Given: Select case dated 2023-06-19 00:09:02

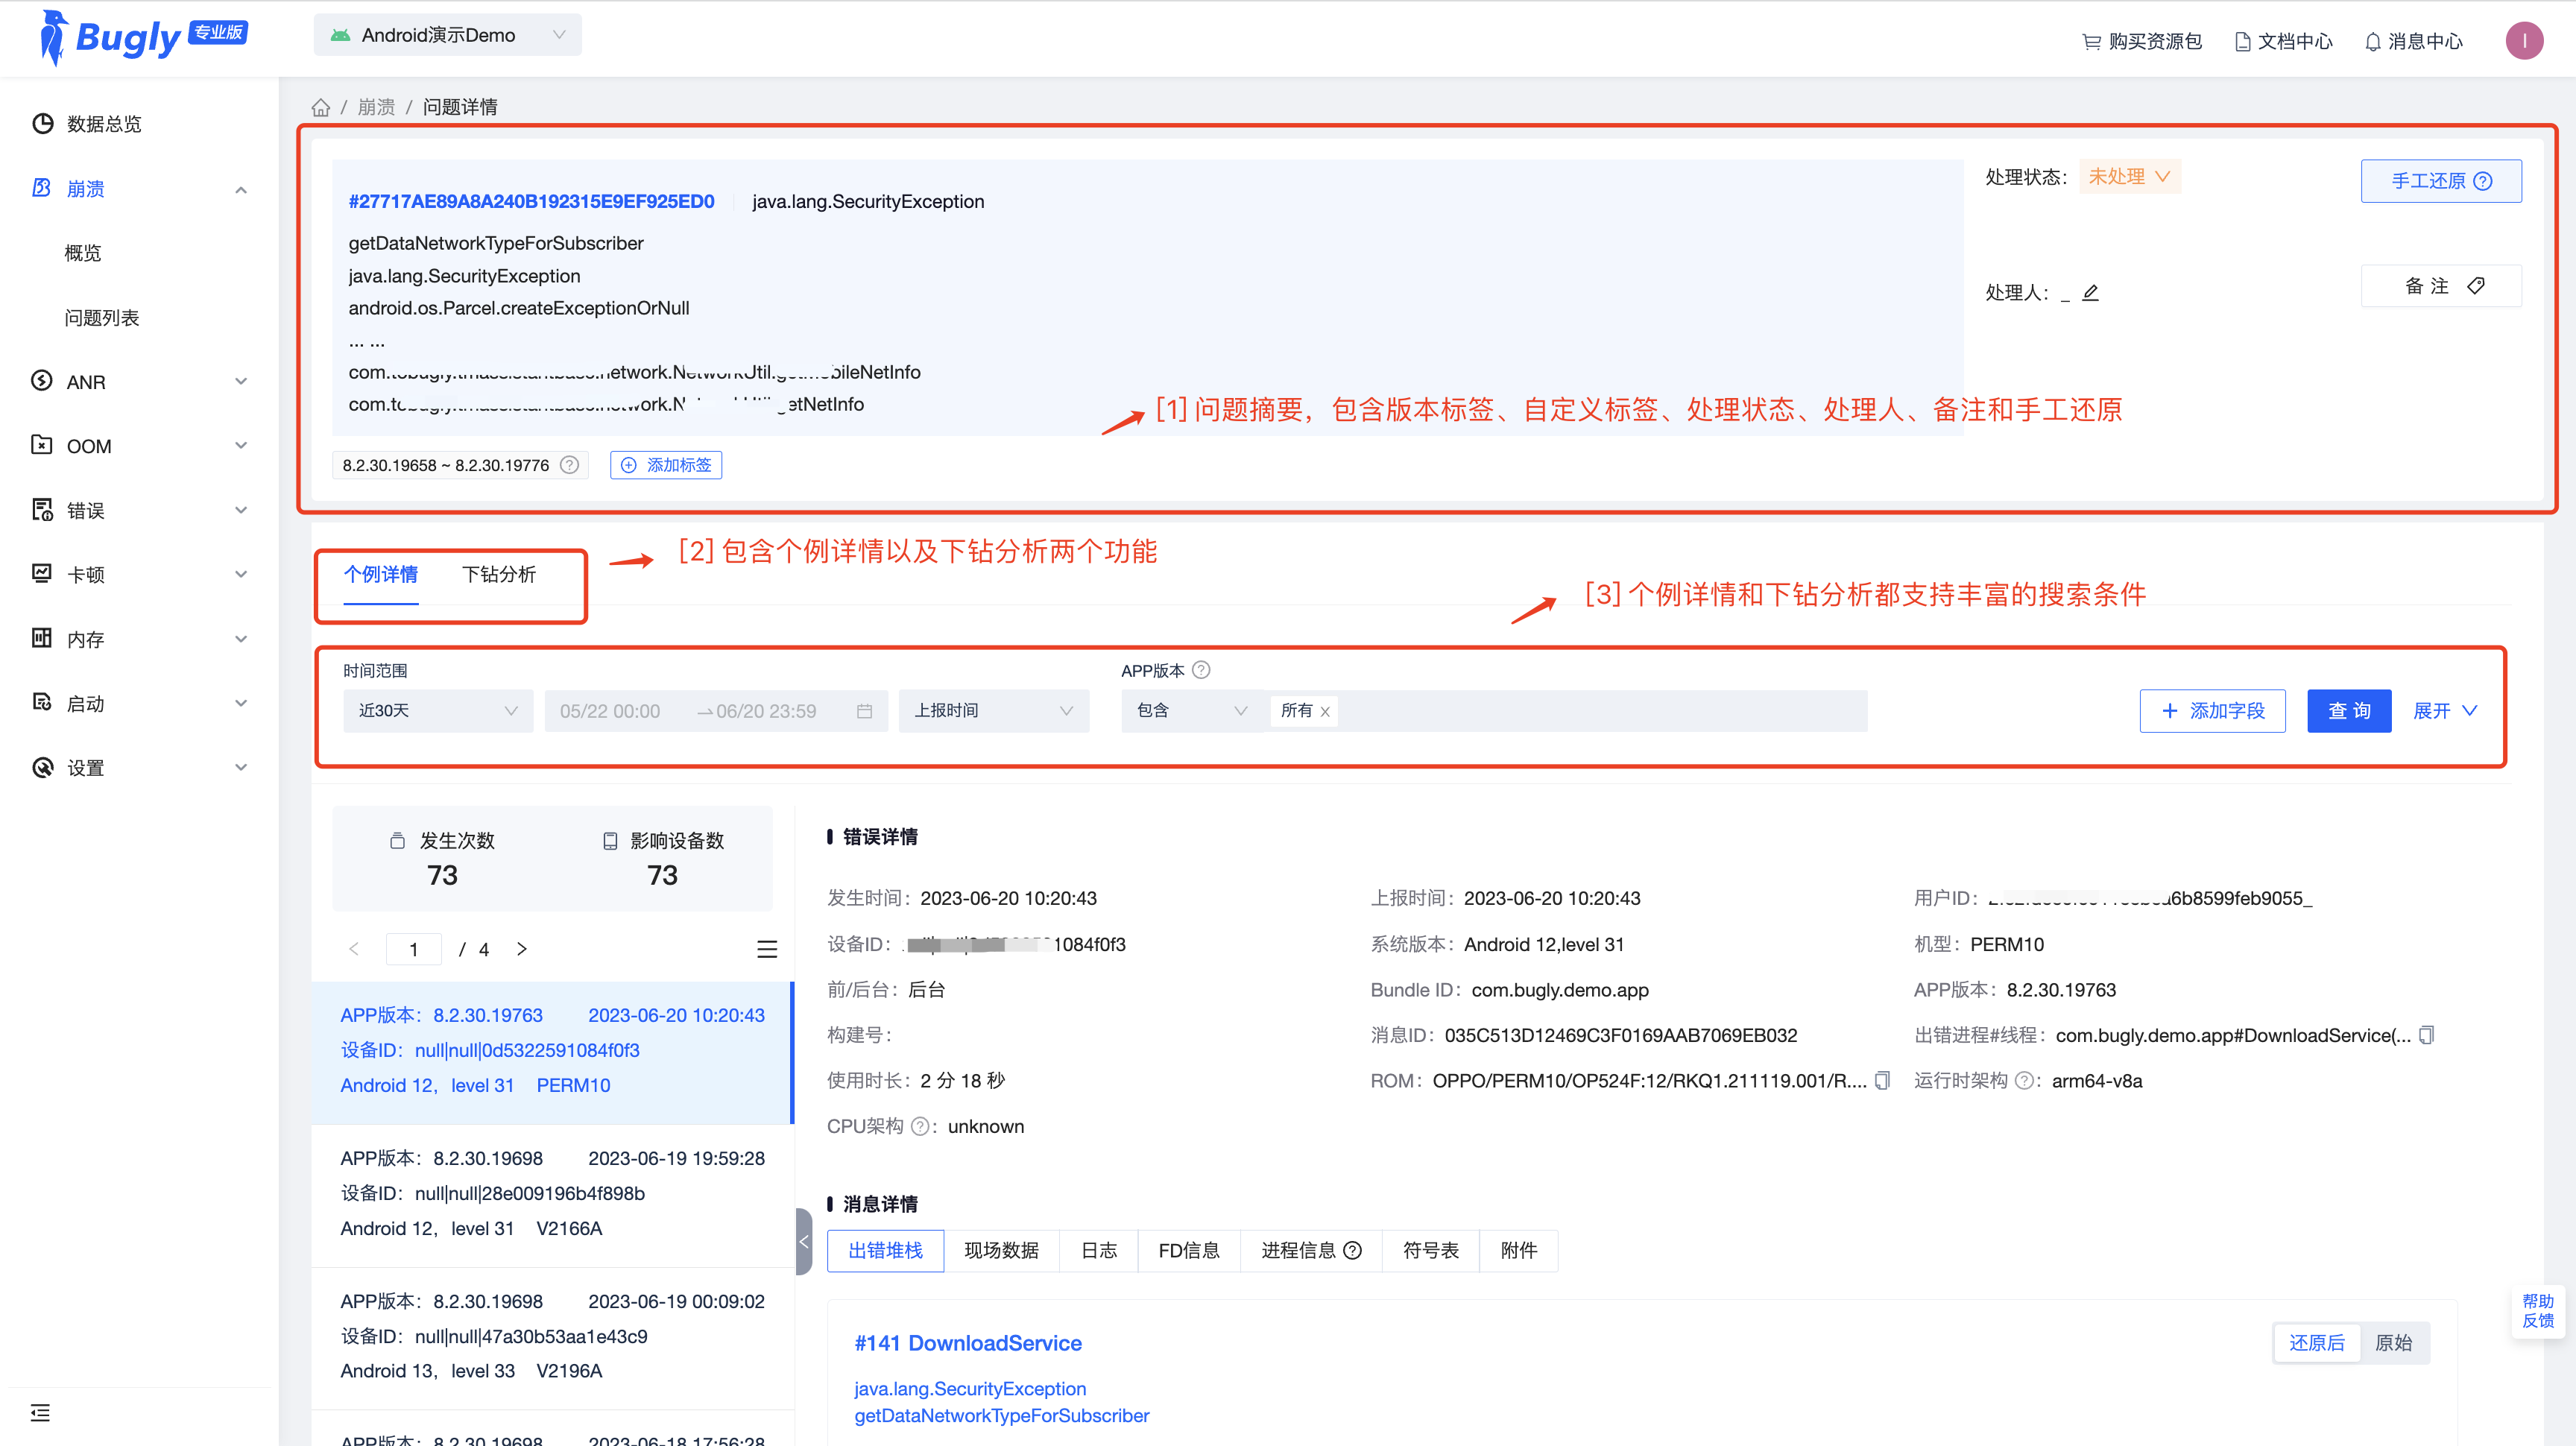Looking at the screenshot, I should [552, 1337].
